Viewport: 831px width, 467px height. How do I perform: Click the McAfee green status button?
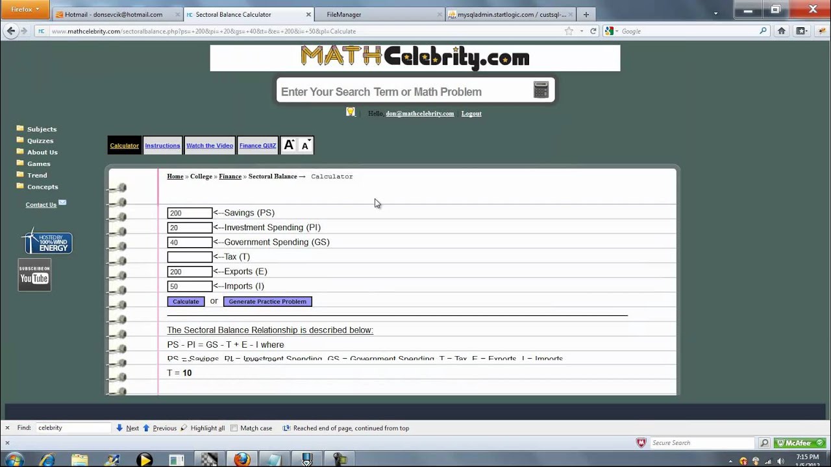pos(800,443)
